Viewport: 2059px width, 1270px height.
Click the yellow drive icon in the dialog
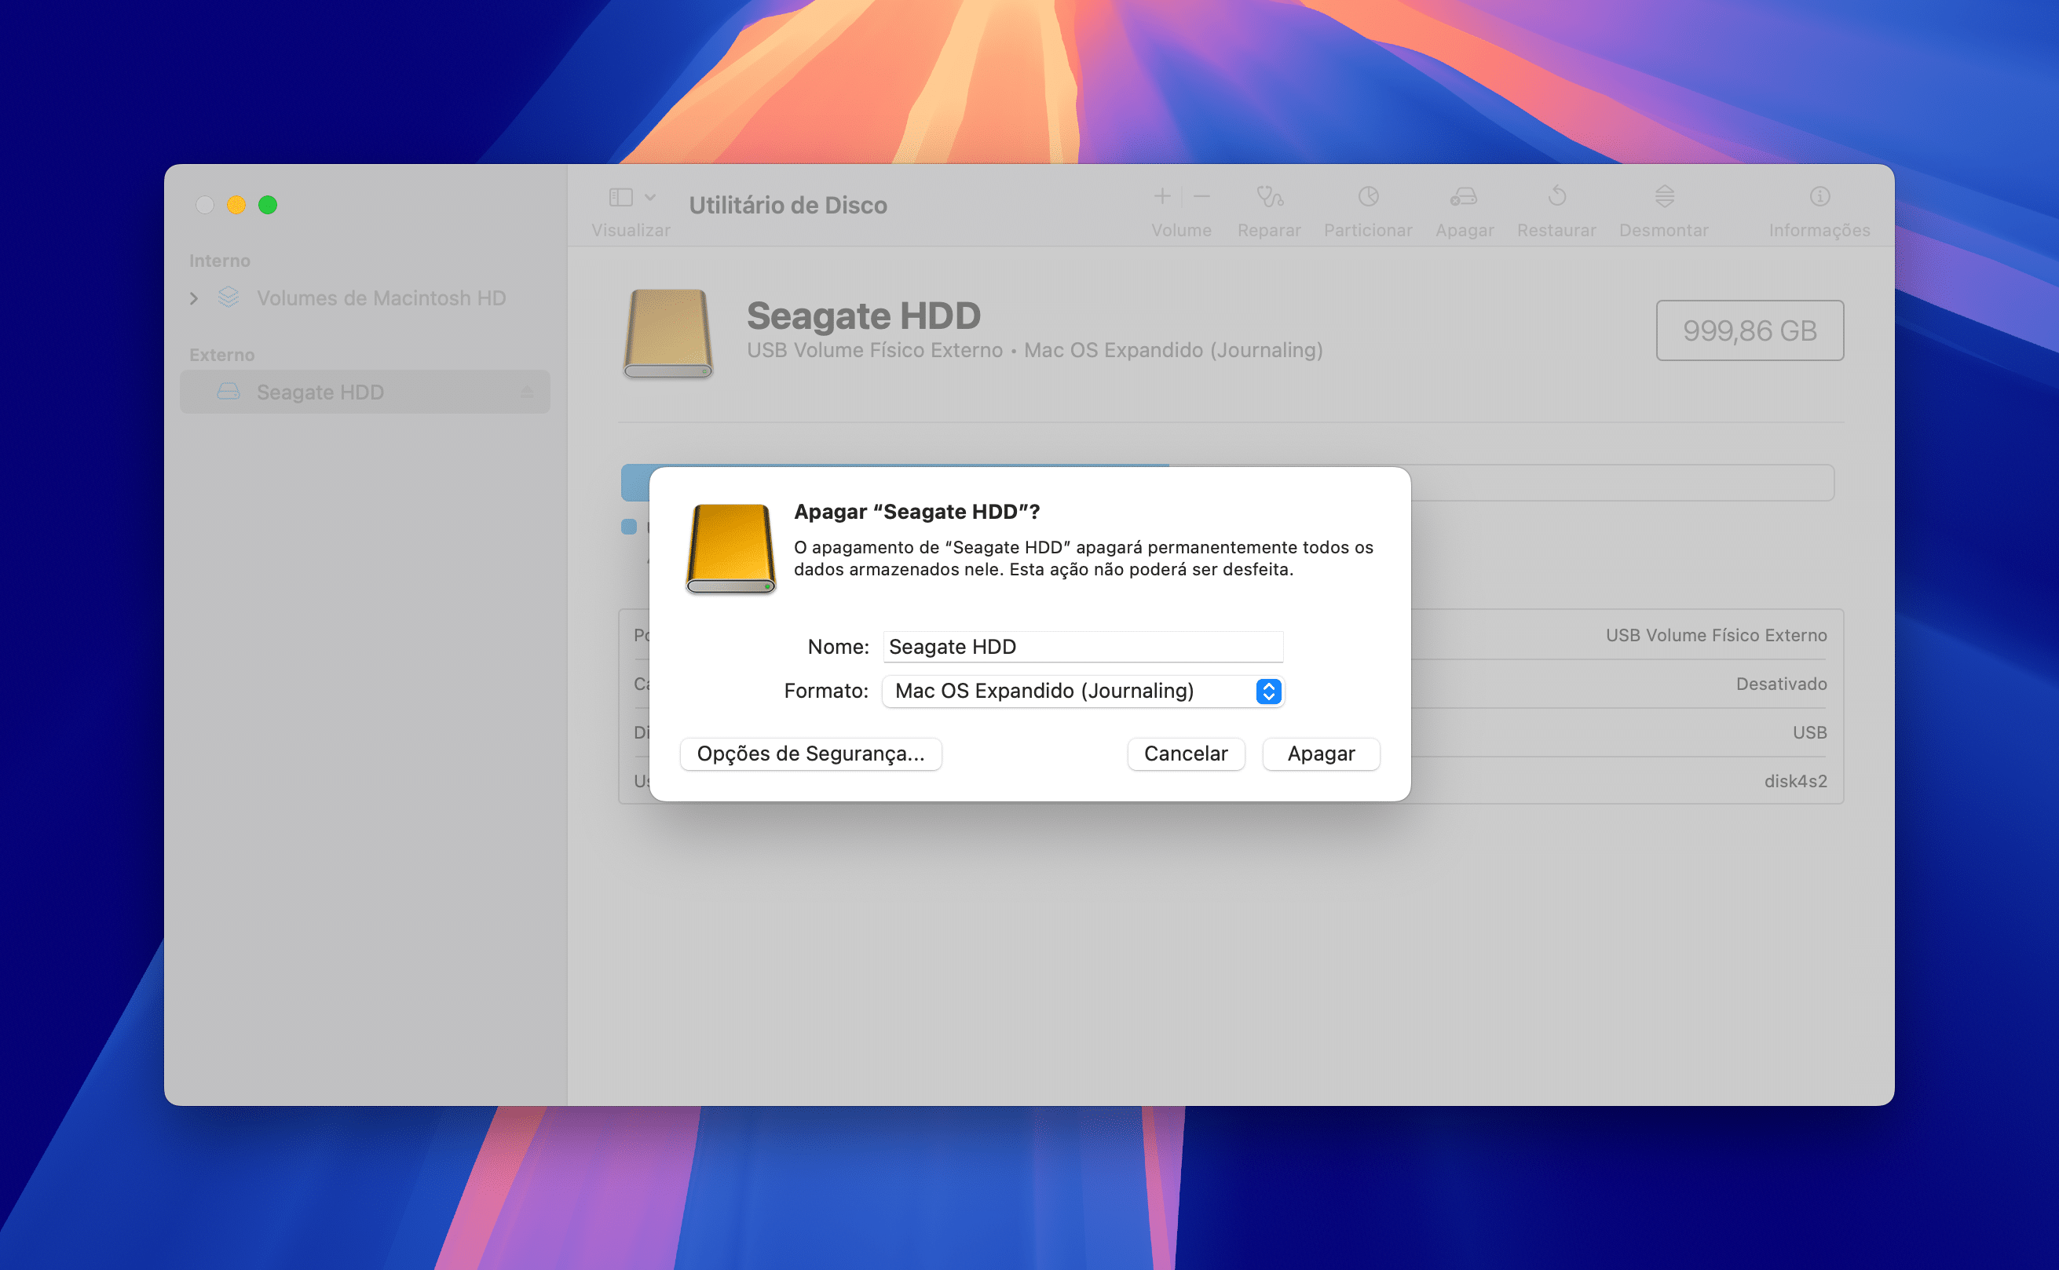[730, 549]
